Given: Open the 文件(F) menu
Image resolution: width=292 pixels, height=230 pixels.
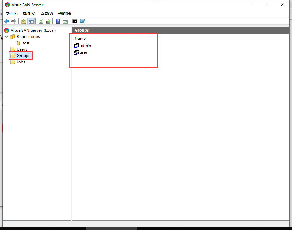Looking at the screenshot, I should [12, 13].
